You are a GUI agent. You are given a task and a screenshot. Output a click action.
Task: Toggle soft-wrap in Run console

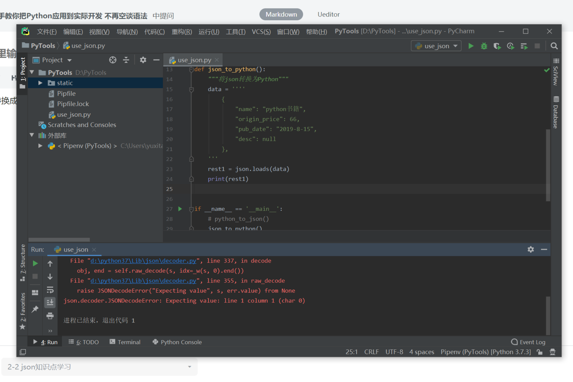tap(50, 290)
